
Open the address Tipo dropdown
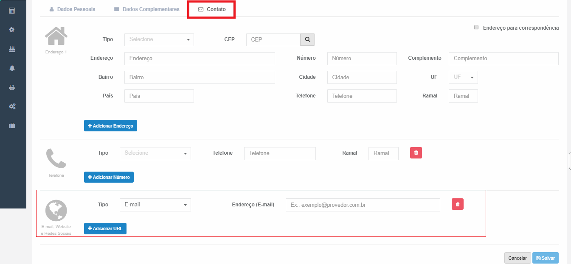tap(159, 39)
